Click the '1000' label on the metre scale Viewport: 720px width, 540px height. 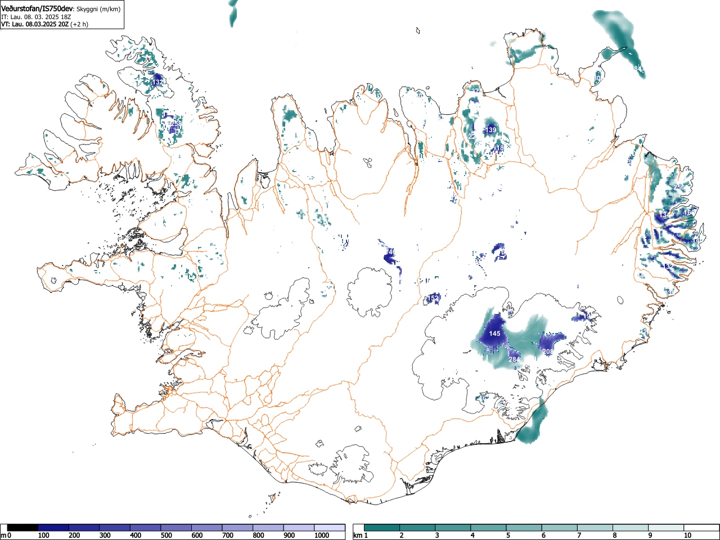tap(322, 535)
